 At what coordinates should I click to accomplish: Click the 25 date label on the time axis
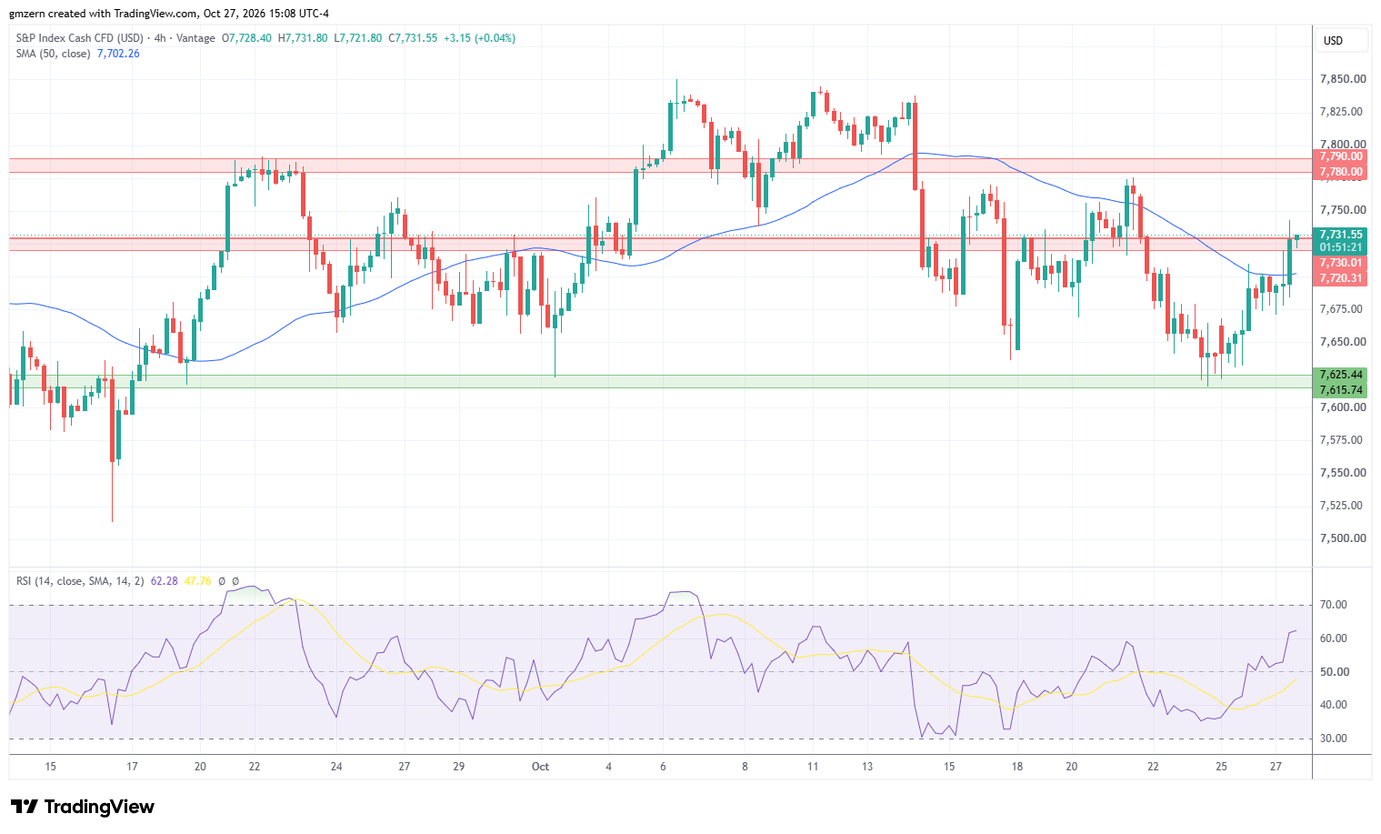(x=1221, y=767)
